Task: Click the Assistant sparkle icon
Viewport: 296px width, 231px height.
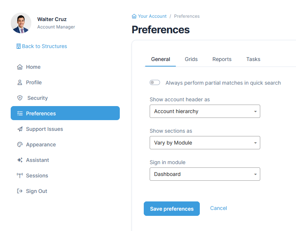Action: [x=20, y=160]
